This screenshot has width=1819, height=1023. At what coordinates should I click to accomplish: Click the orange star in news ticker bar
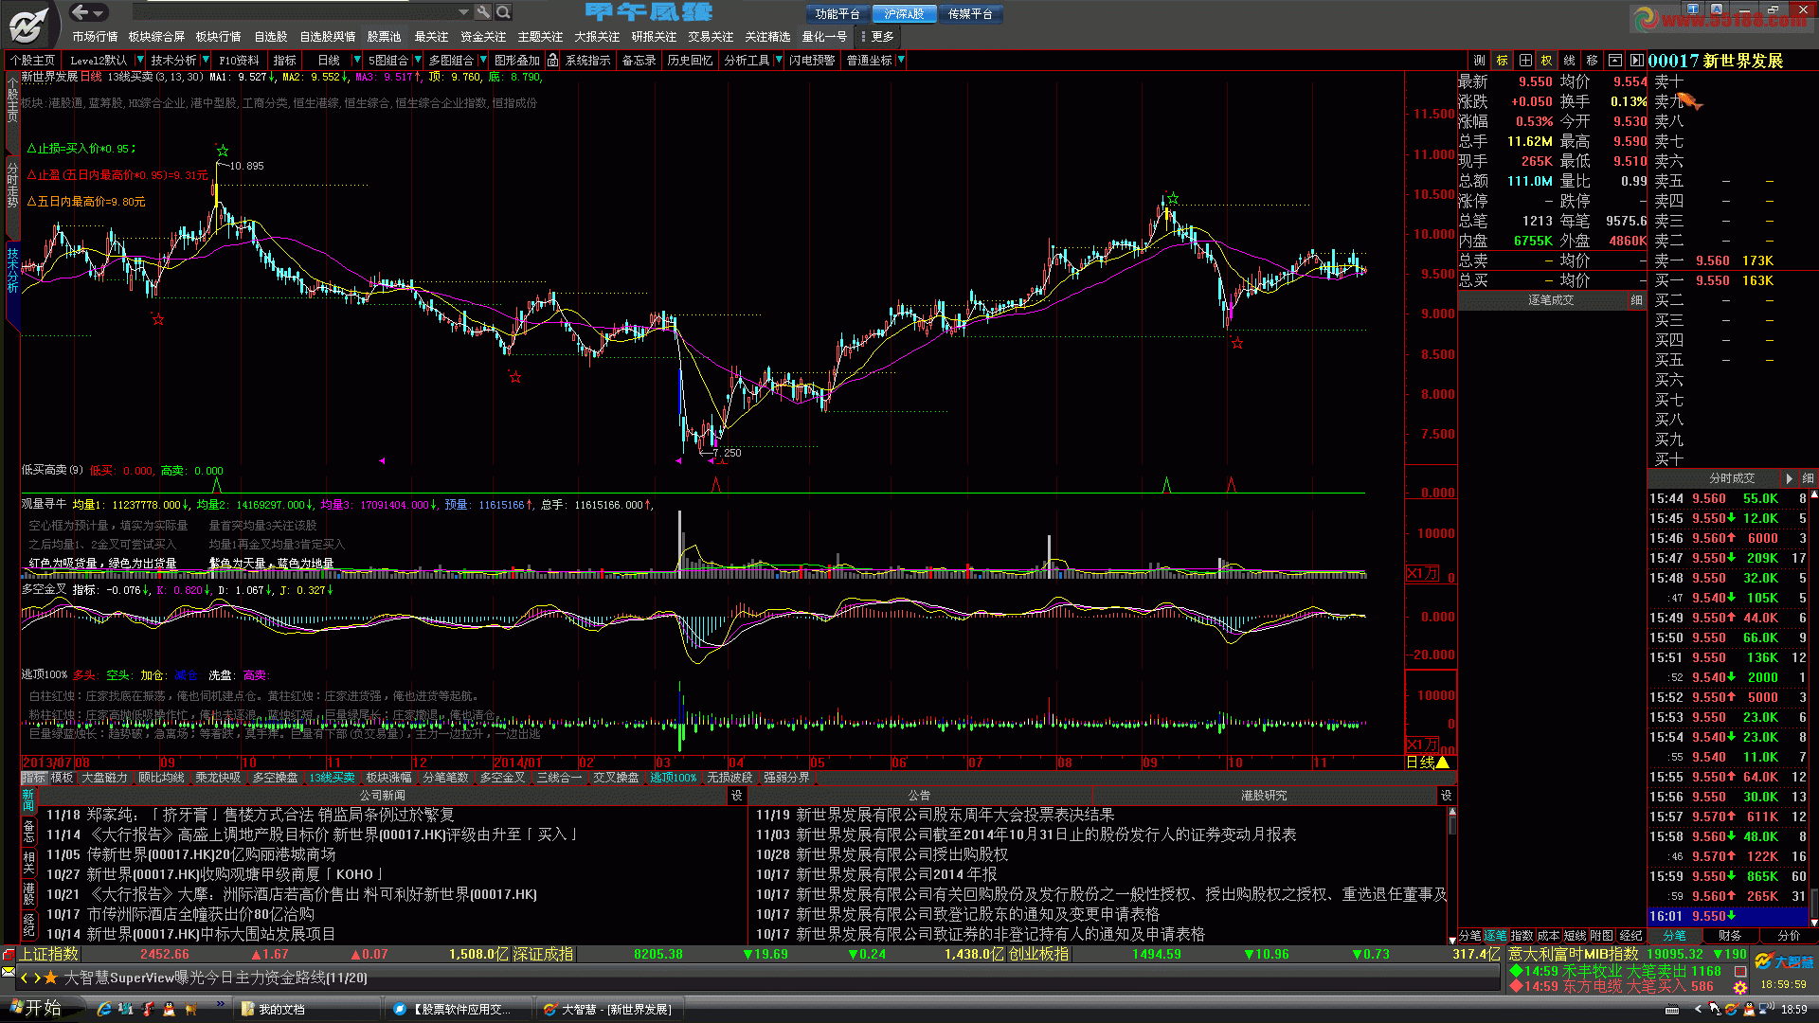pyautogui.click(x=51, y=978)
